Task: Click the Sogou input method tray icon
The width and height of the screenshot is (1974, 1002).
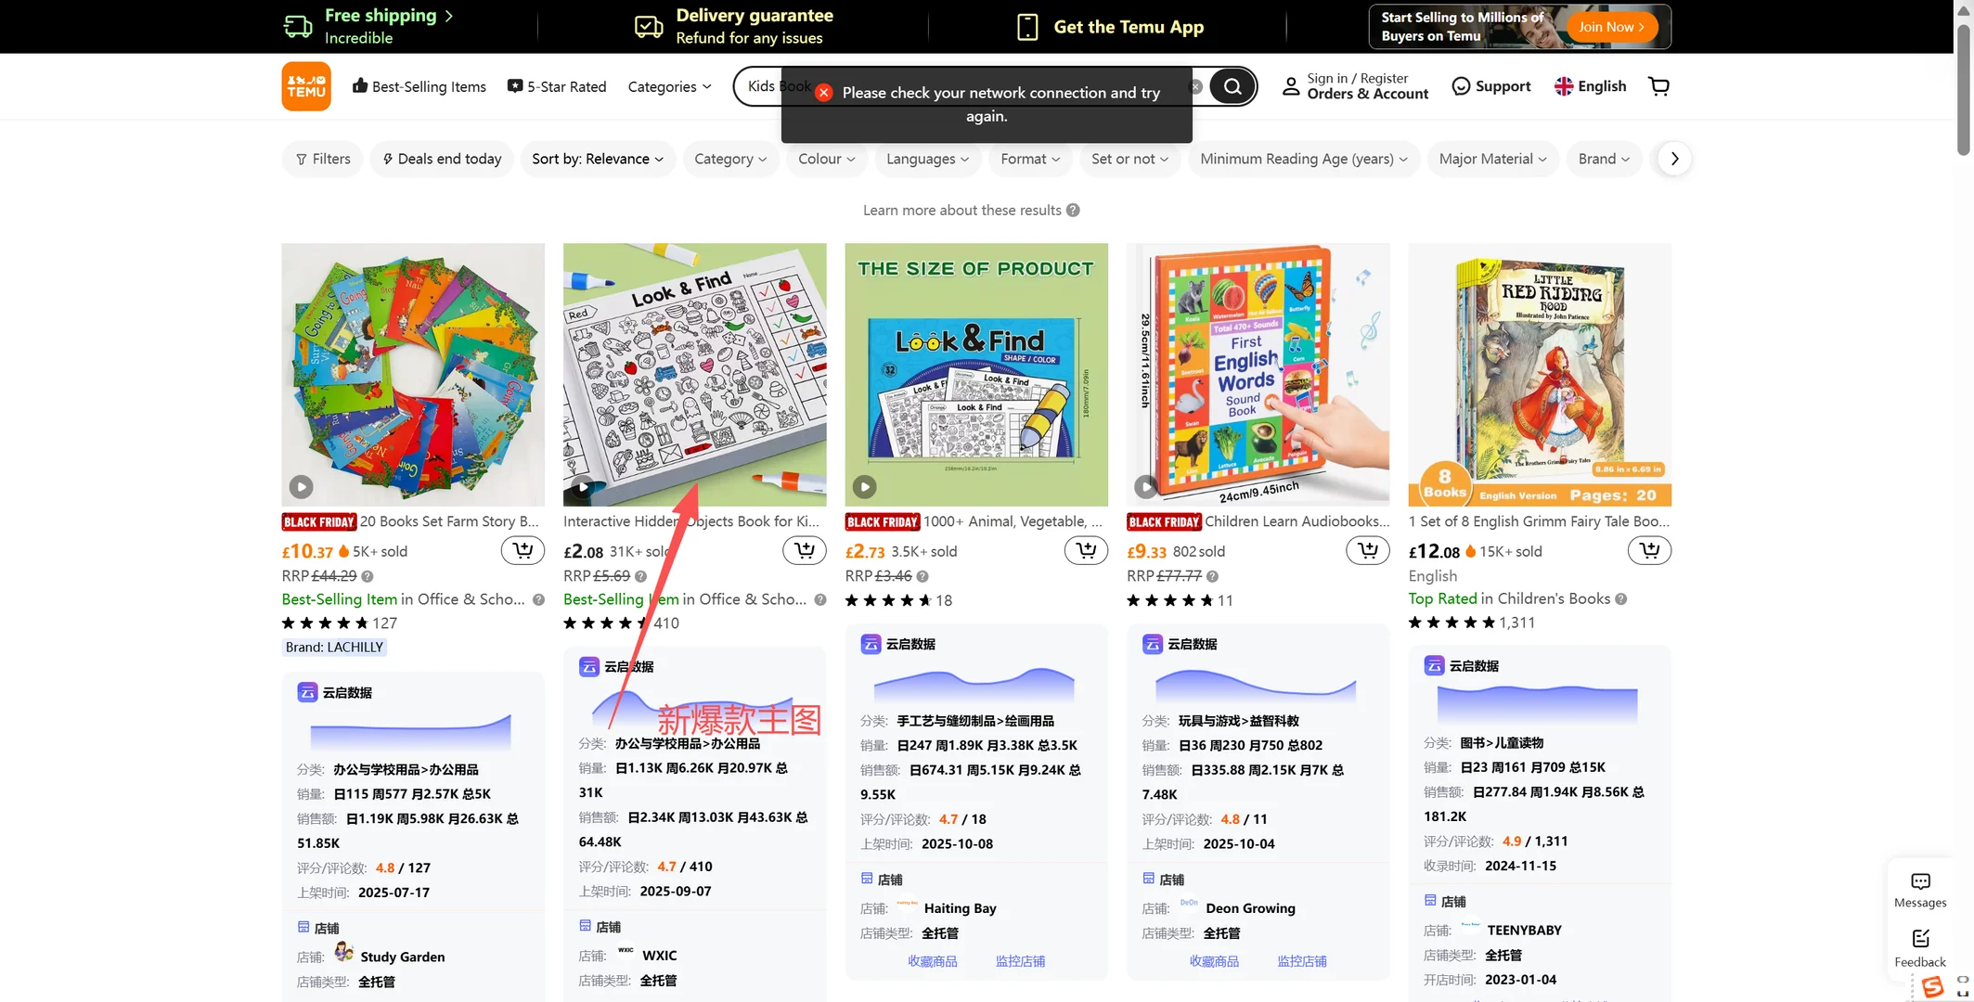Action: [1932, 987]
